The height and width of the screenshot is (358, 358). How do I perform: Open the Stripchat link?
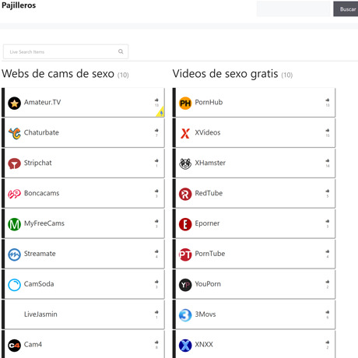(x=37, y=163)
